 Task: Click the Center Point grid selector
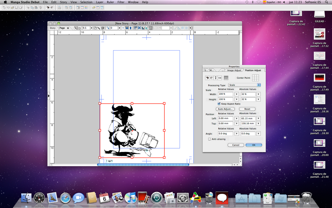256,78
